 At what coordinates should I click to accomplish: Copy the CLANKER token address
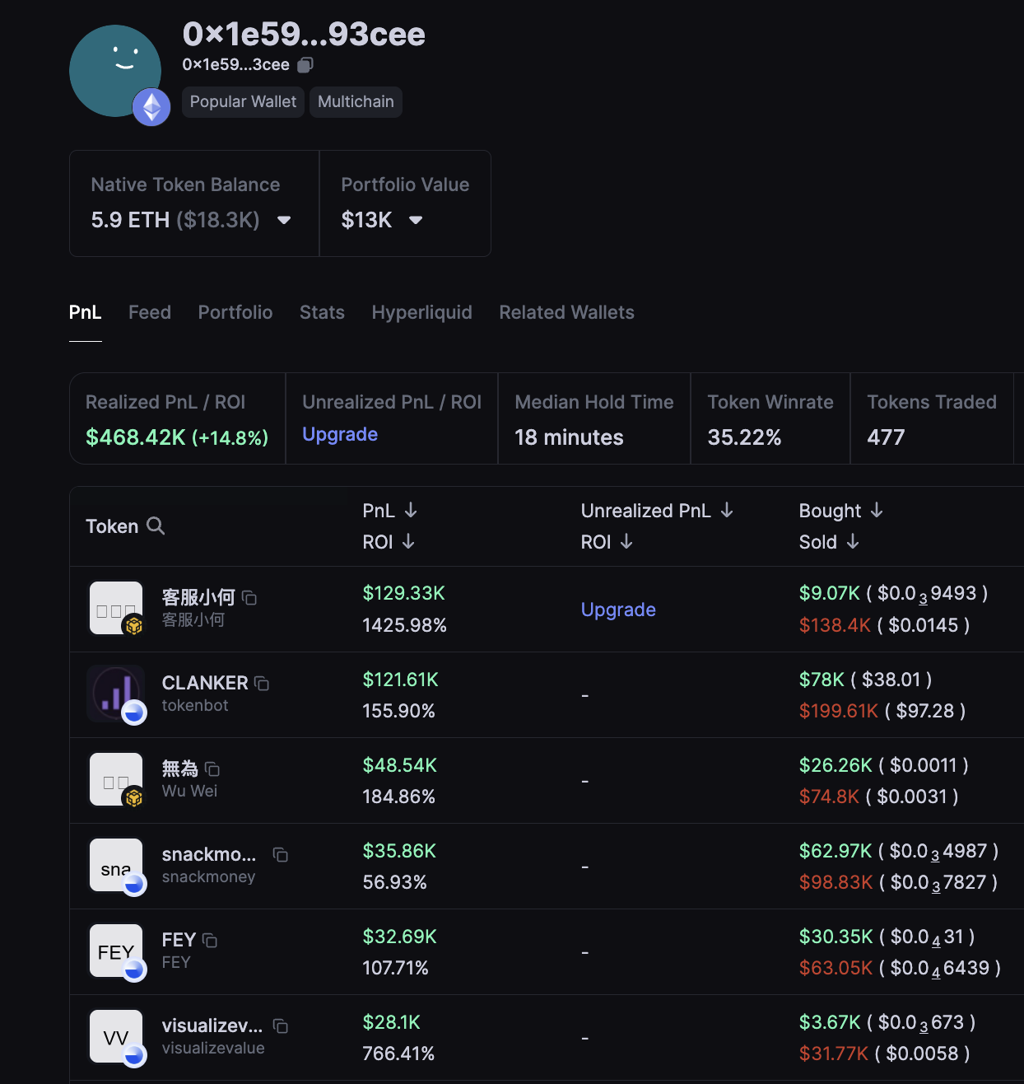coord(262,684)
